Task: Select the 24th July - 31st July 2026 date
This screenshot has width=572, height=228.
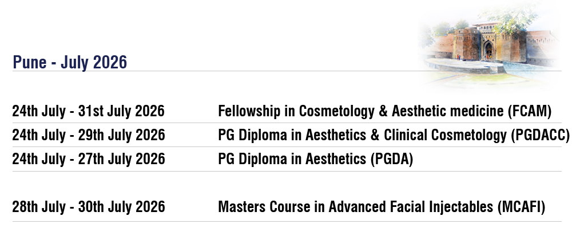Action: (89, 111)
